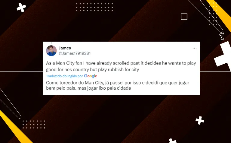Click the white outlined pill shape at lower-left

[x=10, y=103]
